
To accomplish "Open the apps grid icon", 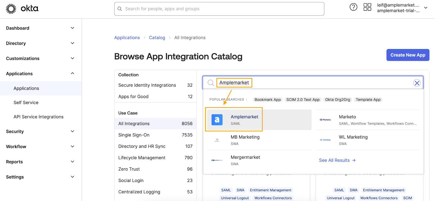I will 367,7.
